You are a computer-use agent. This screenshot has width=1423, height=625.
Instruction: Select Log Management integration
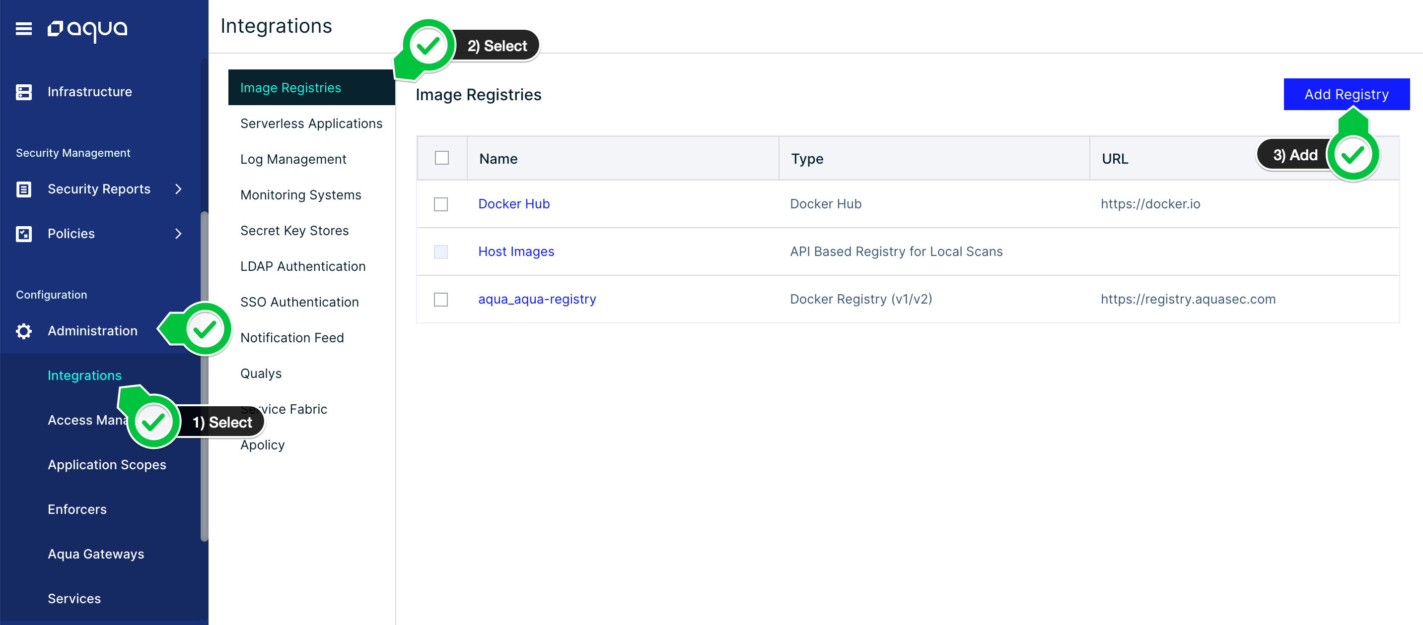293,159
